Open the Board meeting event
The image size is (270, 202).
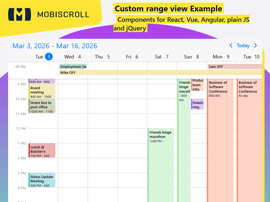pos(42,91)
